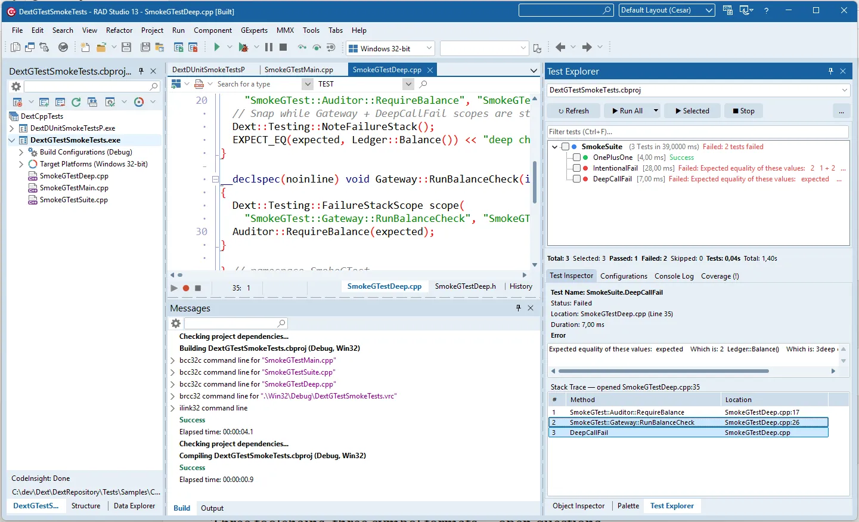Viewport: 859px width, 522px height.
Task: Click the green Run without debugging icon
Action: coord(217,47)
